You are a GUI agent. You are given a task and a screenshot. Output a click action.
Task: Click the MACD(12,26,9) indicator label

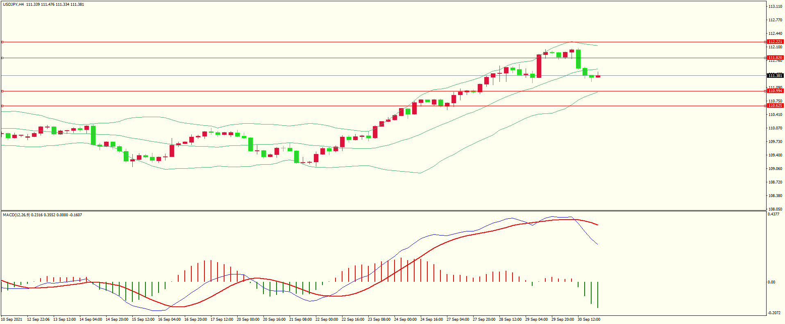pyautogui.click(x=16, y=215)
